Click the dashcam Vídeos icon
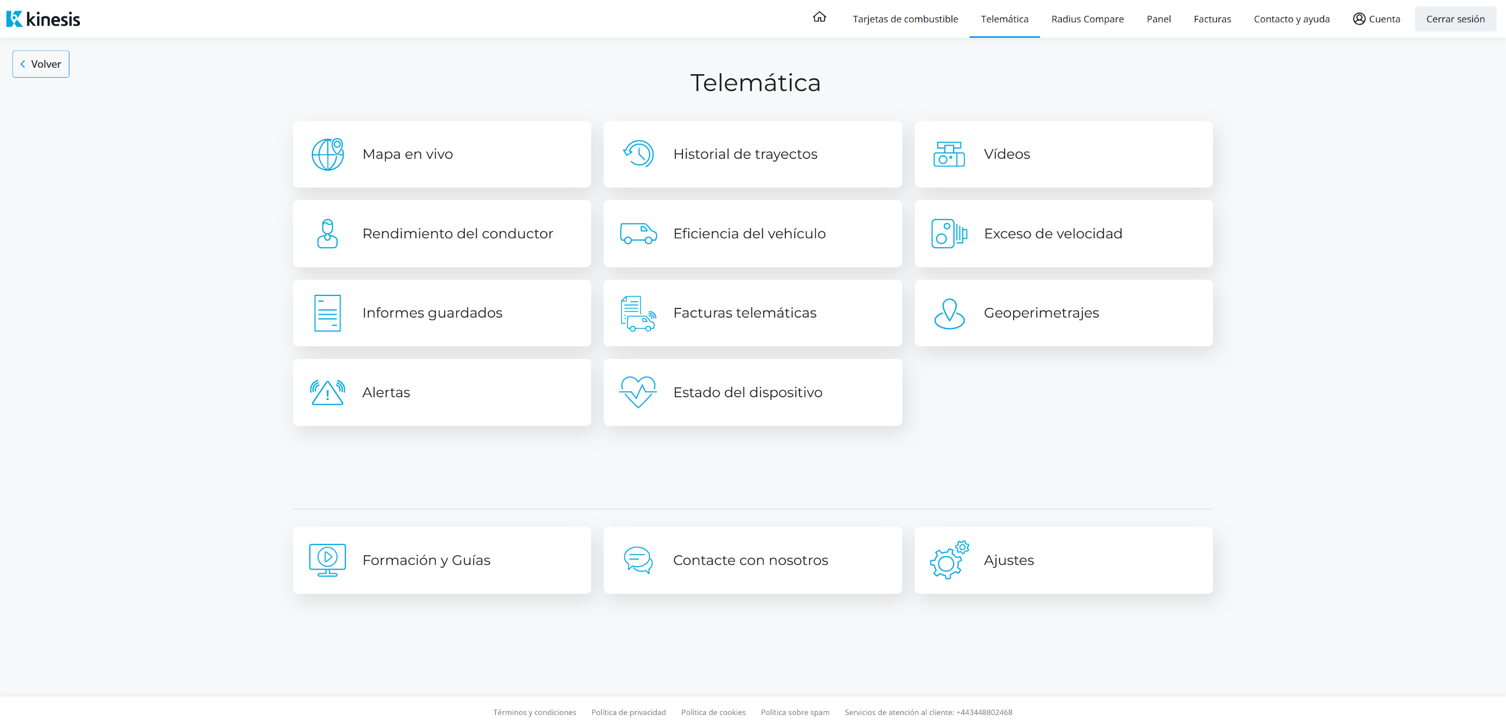 point(949,154)
